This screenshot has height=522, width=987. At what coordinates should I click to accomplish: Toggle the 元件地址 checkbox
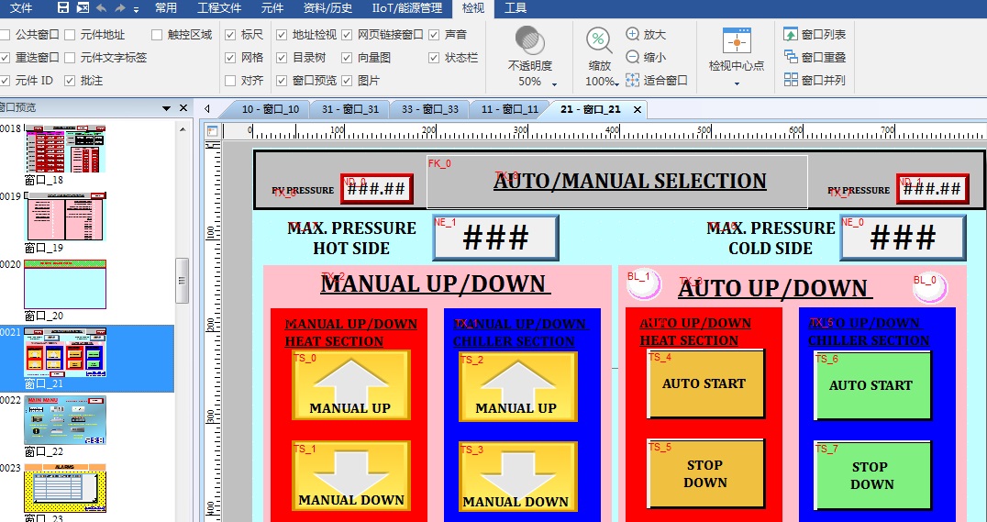pos(70,35)
